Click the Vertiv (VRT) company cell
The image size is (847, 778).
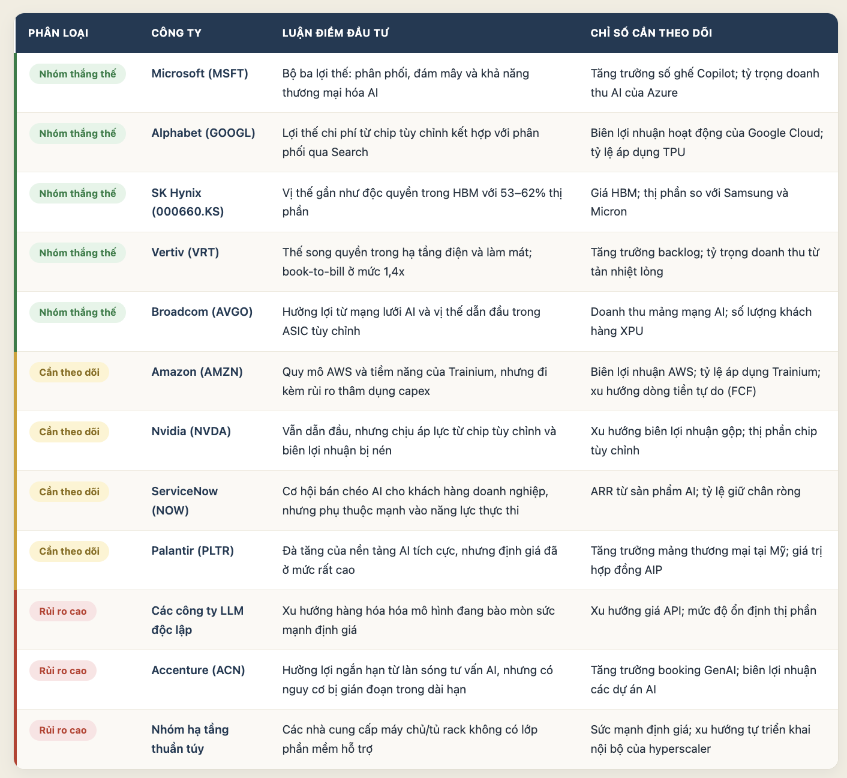pyautogui.click(x=185, y=252)
